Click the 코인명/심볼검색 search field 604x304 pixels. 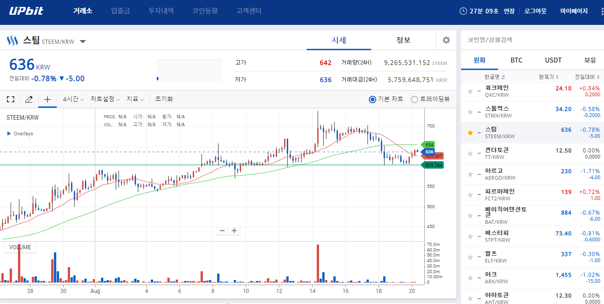click(x=533, y=40)
